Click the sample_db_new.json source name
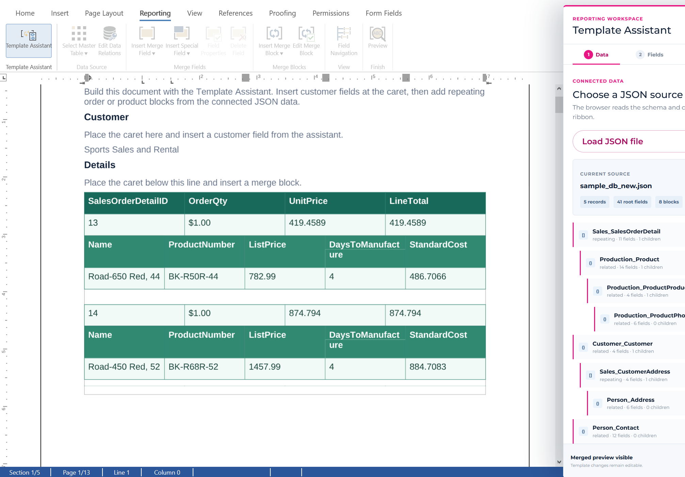 point(616,186)
